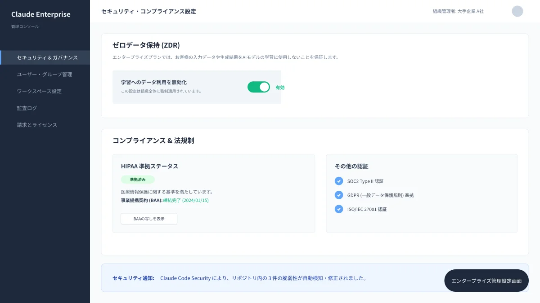Click the ゼロデータ保持 (ZDR) heading

(x=146, y=45)
